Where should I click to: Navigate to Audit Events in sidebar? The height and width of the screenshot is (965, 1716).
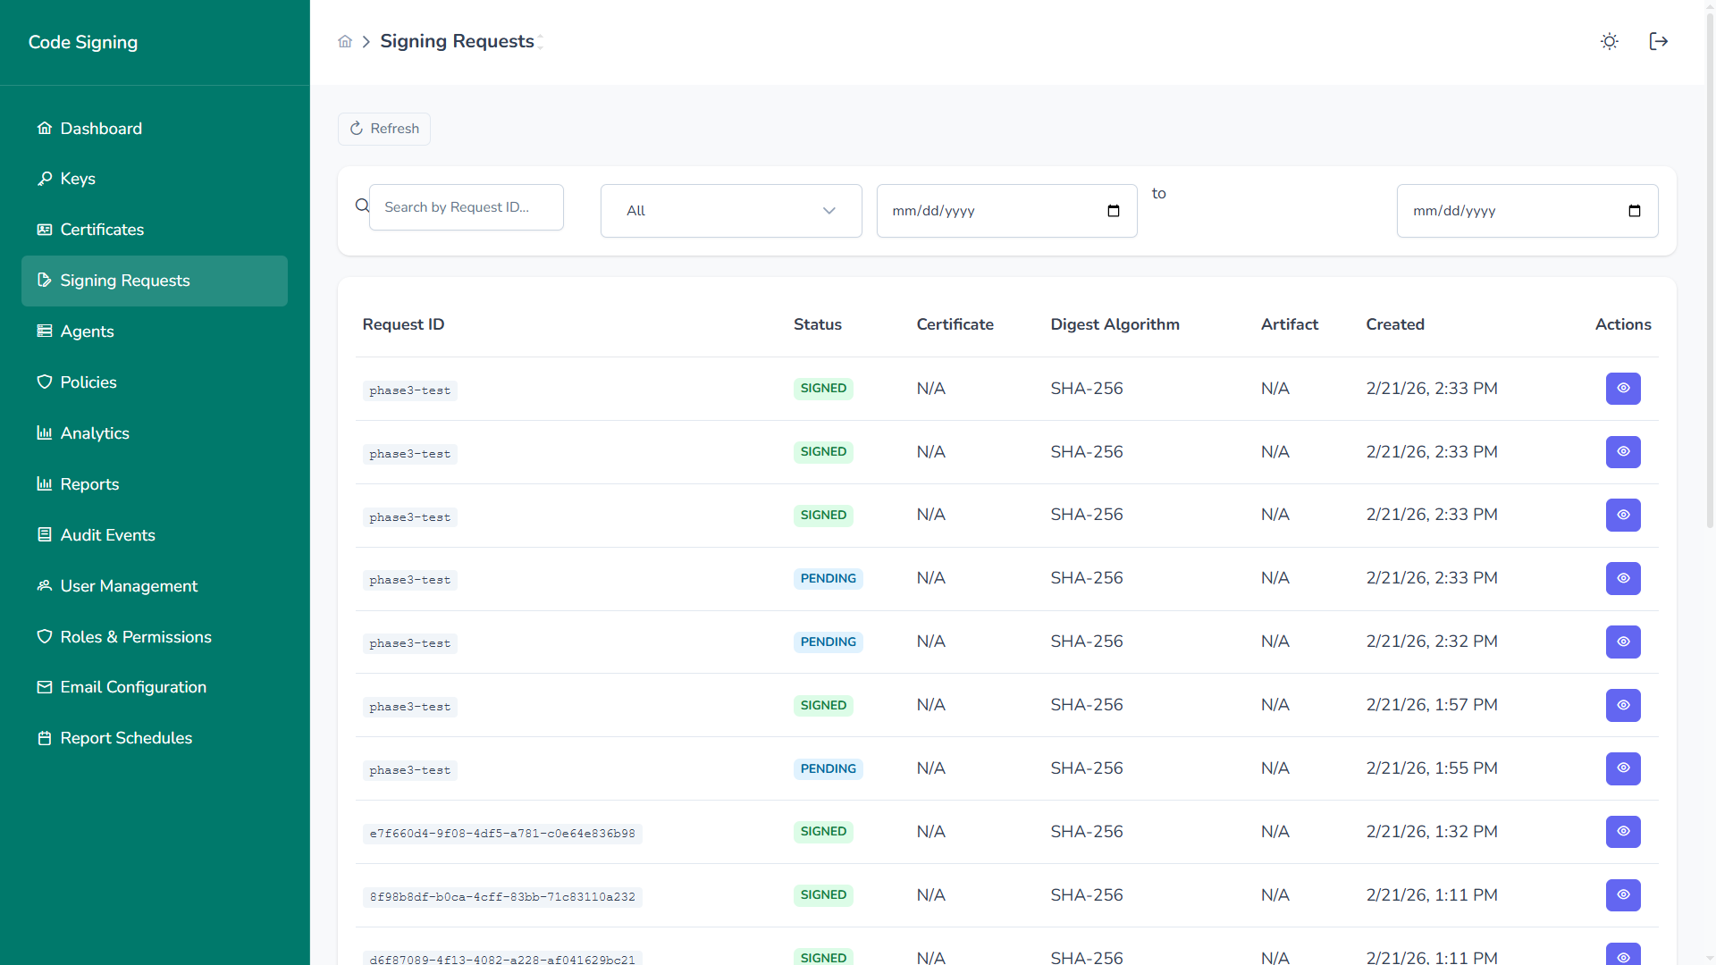[x=107, y=535]
